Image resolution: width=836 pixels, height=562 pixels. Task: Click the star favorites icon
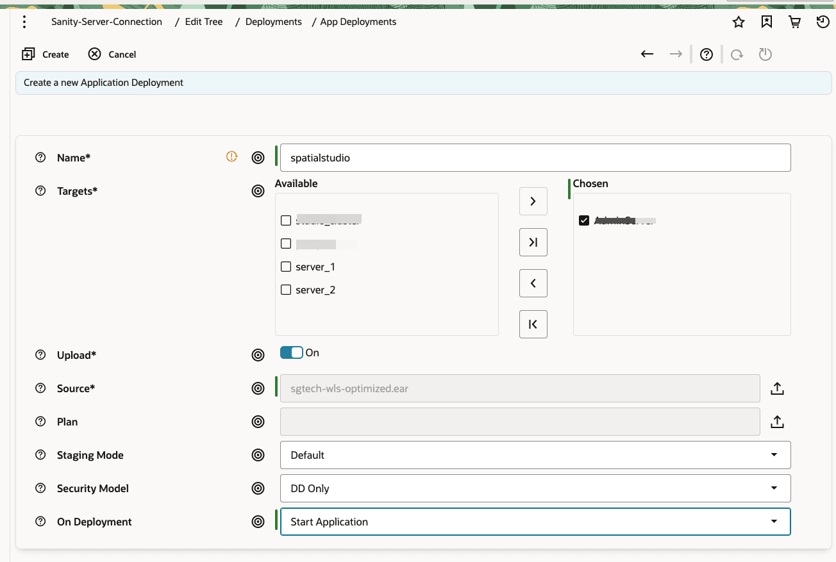(x=739, y=22)
